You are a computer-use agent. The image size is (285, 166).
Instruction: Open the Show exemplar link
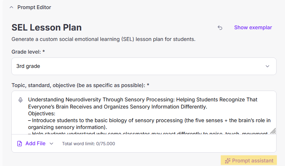(x=253, y=28)
